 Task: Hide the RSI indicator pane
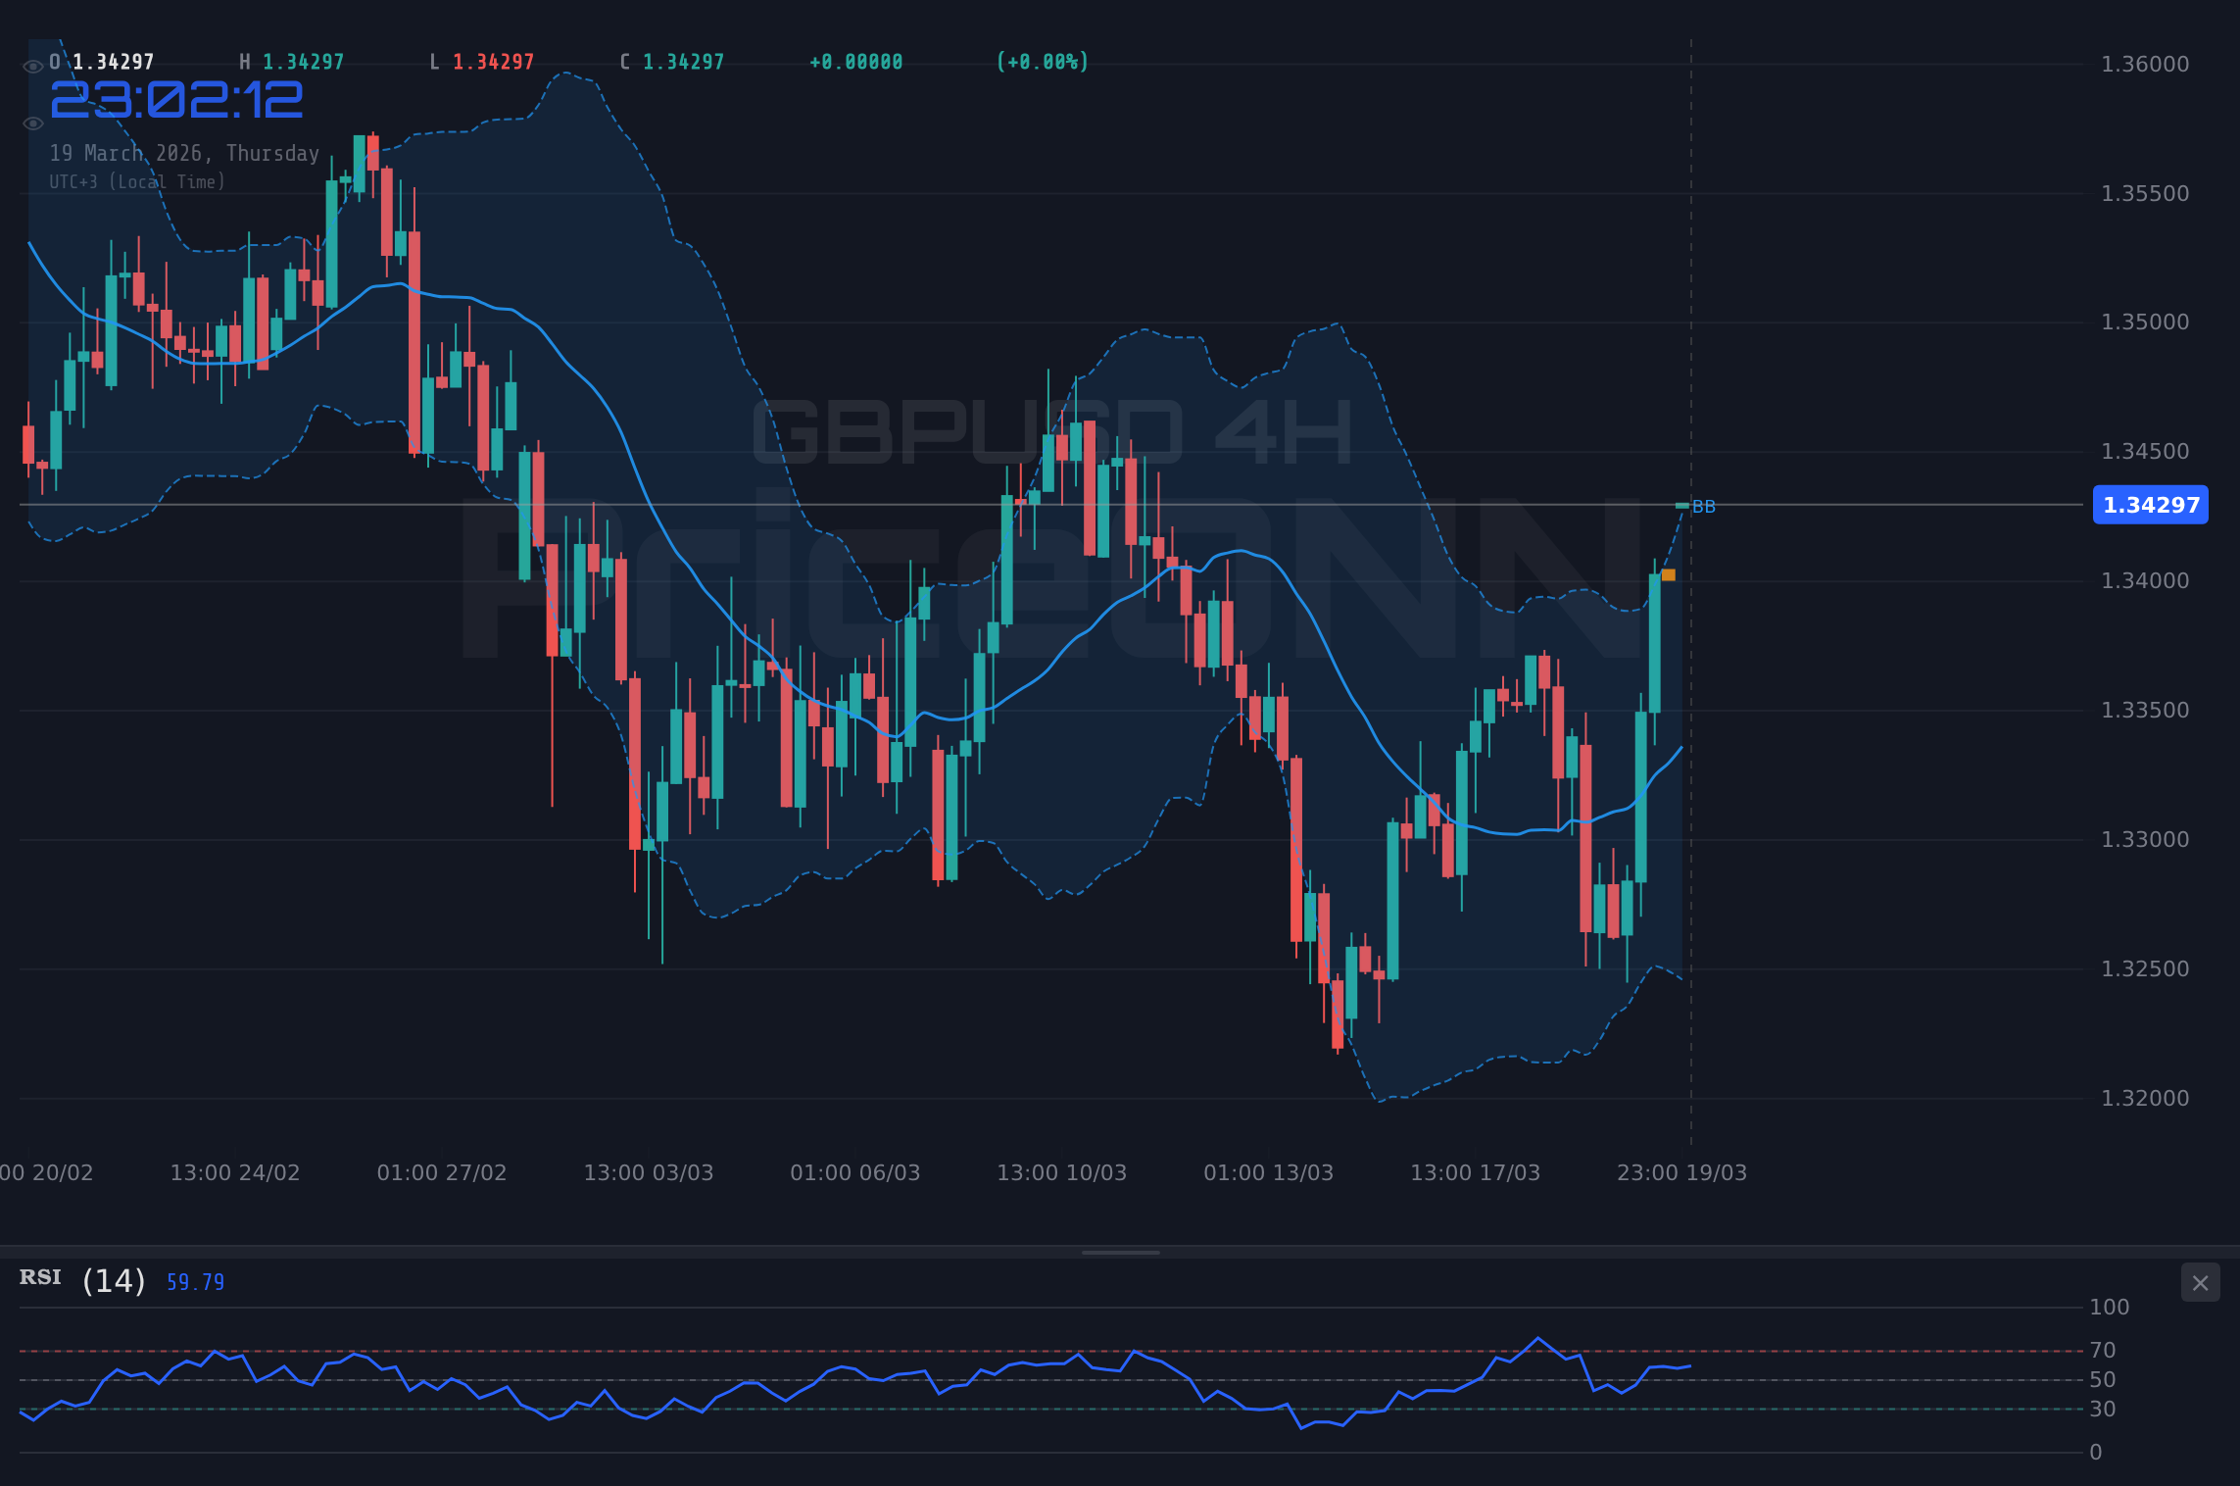coord(2200,1283)
